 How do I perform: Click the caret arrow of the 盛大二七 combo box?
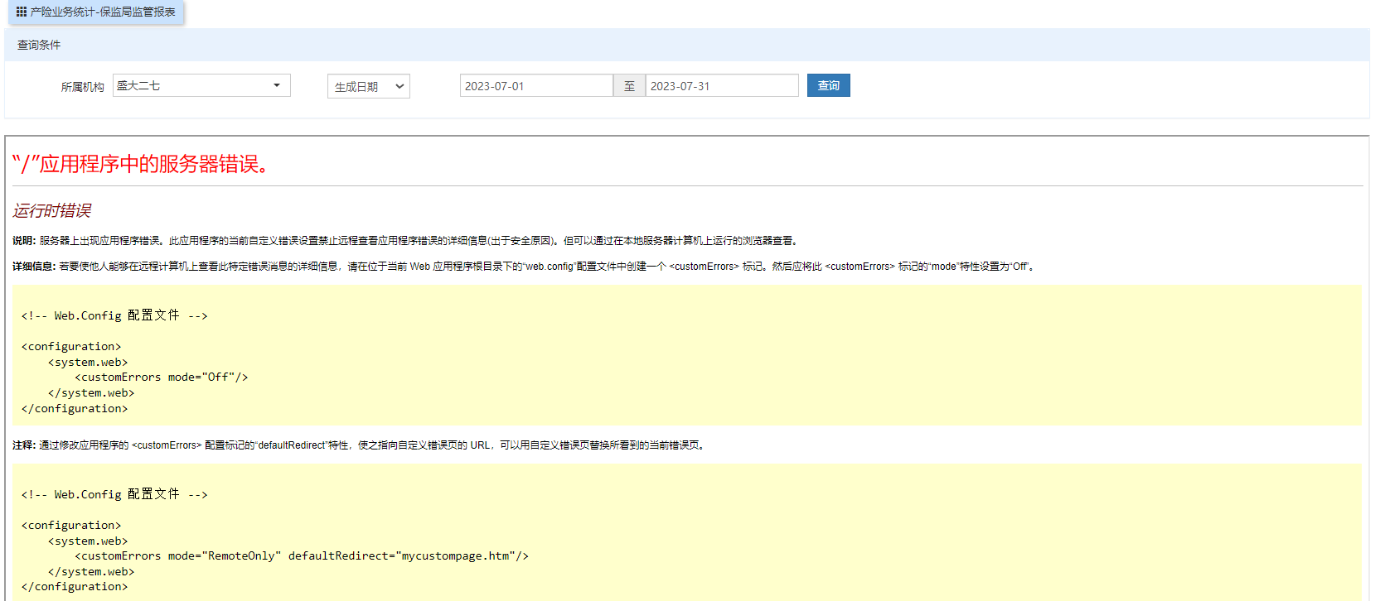(277, 85)
